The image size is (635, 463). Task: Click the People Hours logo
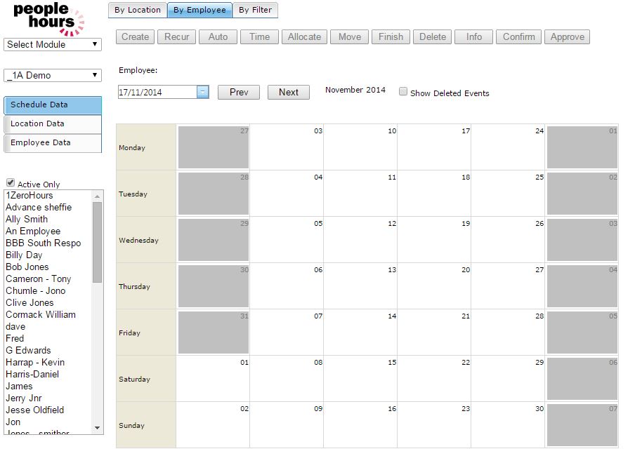(x=48, y=18)
